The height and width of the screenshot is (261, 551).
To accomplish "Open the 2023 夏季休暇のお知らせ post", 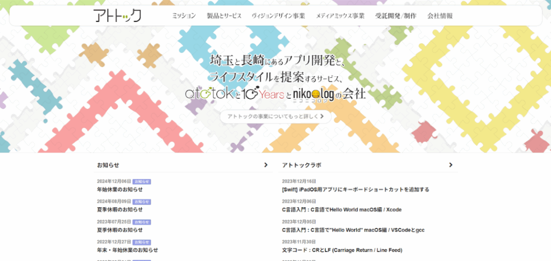I will click(120, 230).
